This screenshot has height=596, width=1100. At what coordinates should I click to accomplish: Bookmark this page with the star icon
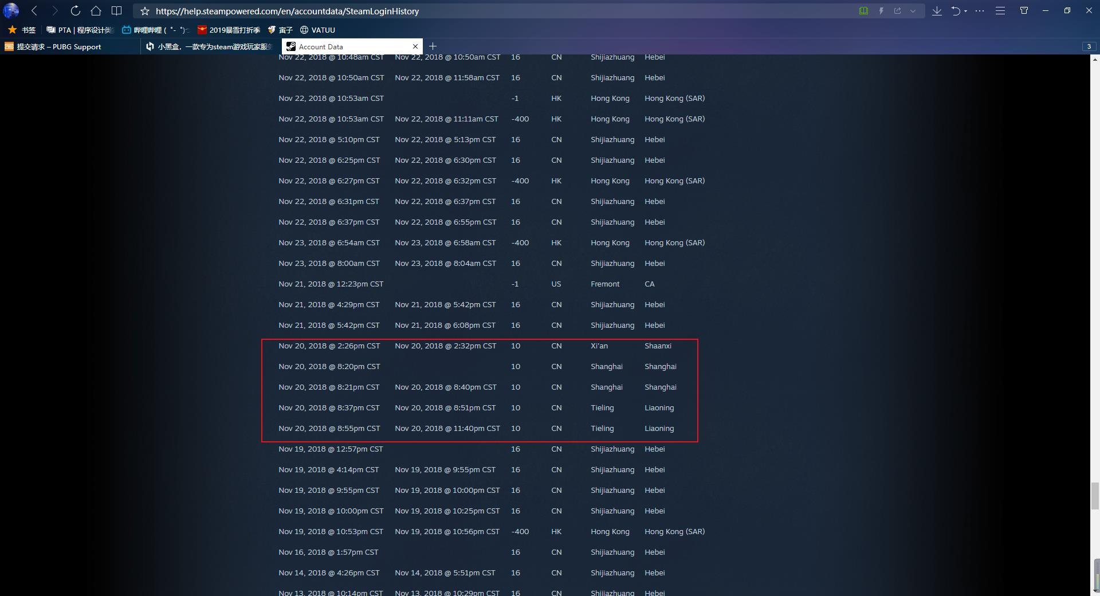(145, 11)
